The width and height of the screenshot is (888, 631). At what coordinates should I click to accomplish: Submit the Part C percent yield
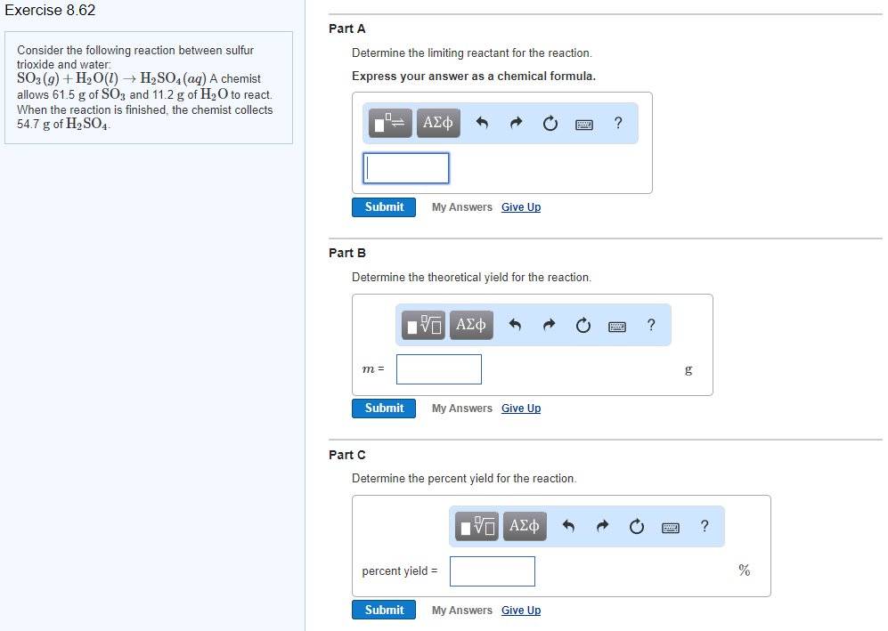tap(384, 610)
